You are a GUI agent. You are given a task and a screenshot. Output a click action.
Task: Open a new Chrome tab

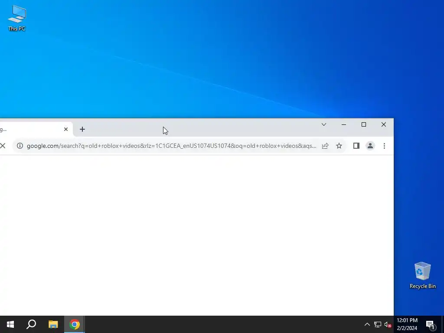coord(82,129)
